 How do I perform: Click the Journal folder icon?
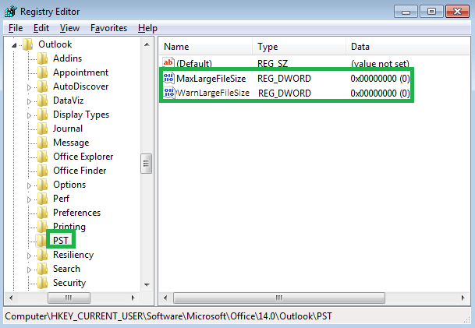pos(42,129)
